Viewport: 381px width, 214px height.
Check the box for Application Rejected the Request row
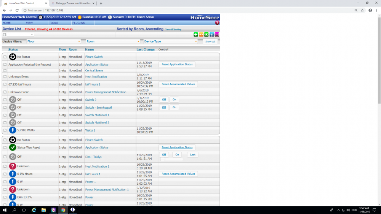coord(5,65)
